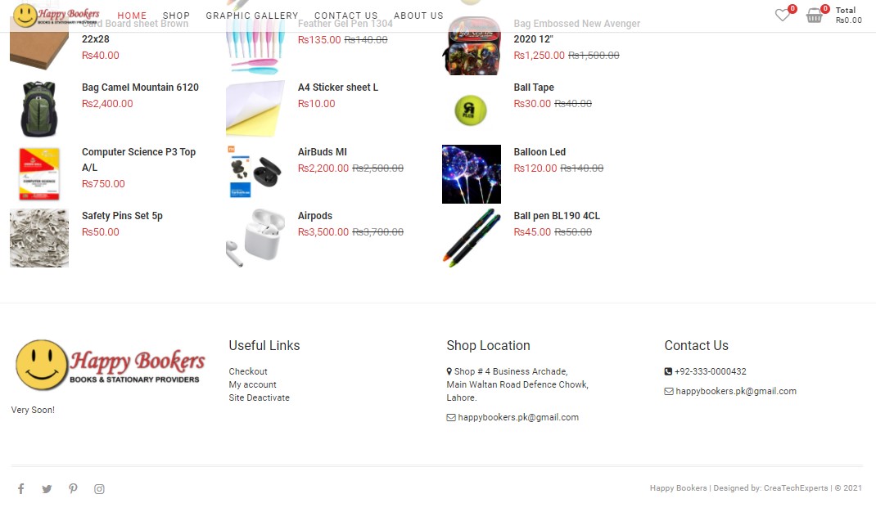Open the ABOUT US menu item
This screenshot has width=876, height=512.
(418, 16)
